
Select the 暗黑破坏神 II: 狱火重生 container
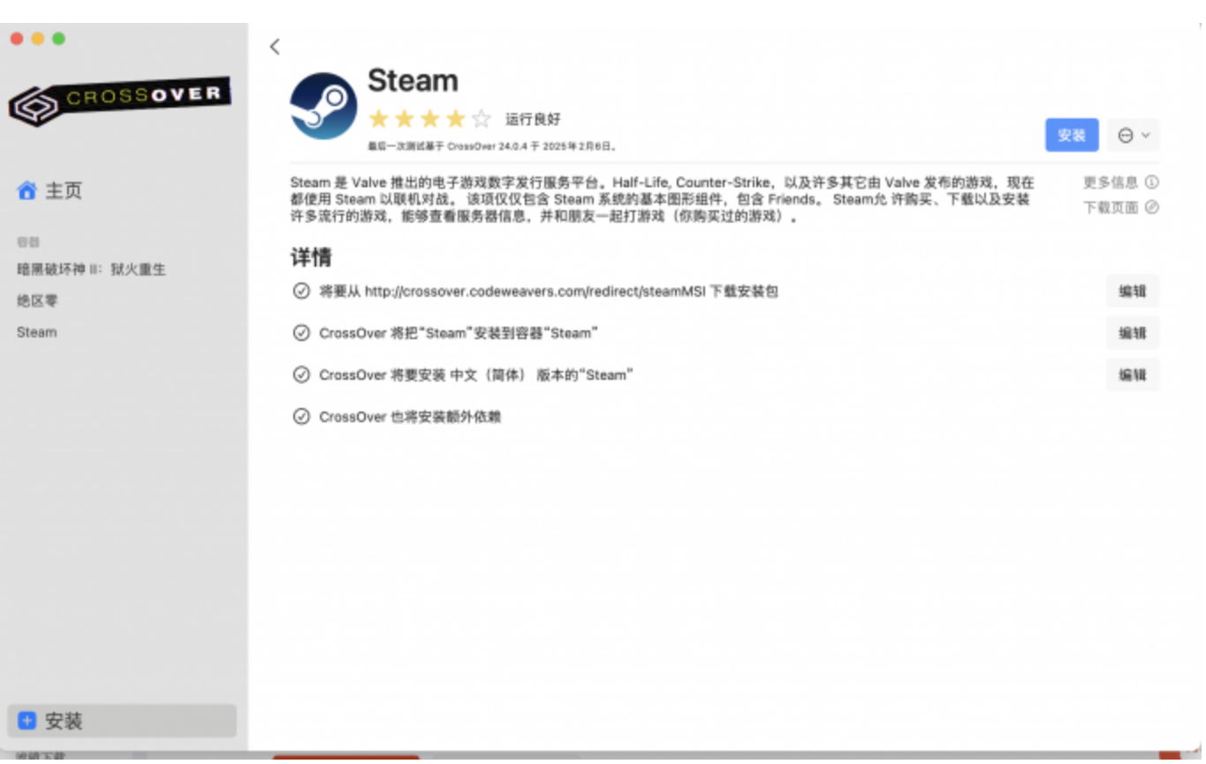91,269
